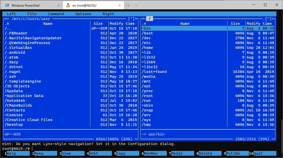Sort left panel by Name column
The height and width of the screenshot is (158, 283).
(x=48, y=24)
